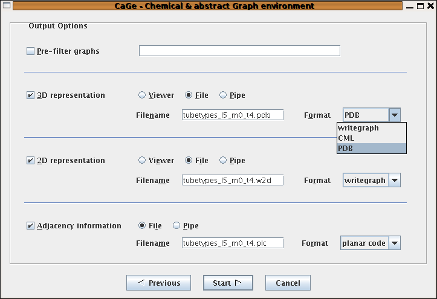
Task: Toggle the Adjacency information checkbox
Action: [x=30, y=225]
